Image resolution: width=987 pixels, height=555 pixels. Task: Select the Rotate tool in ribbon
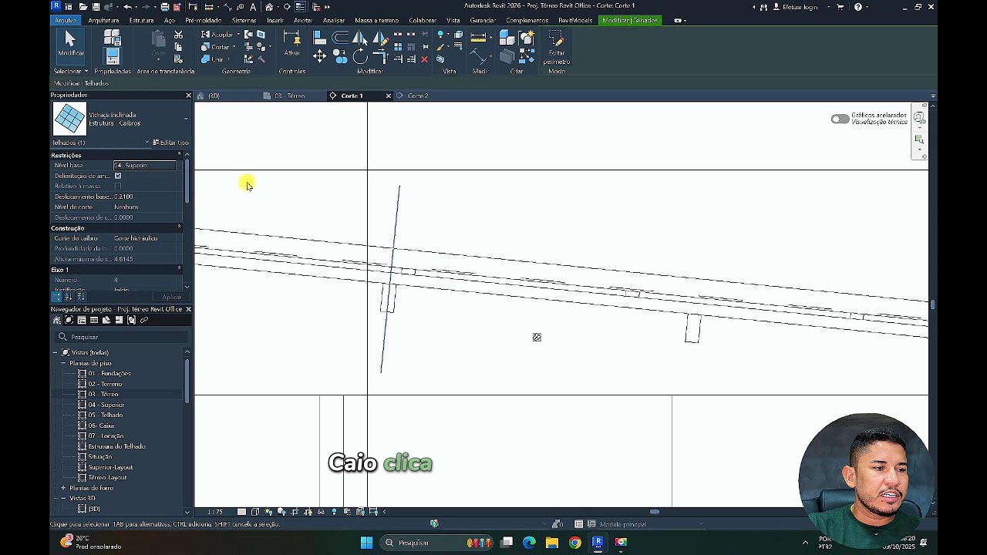(360, 56)
